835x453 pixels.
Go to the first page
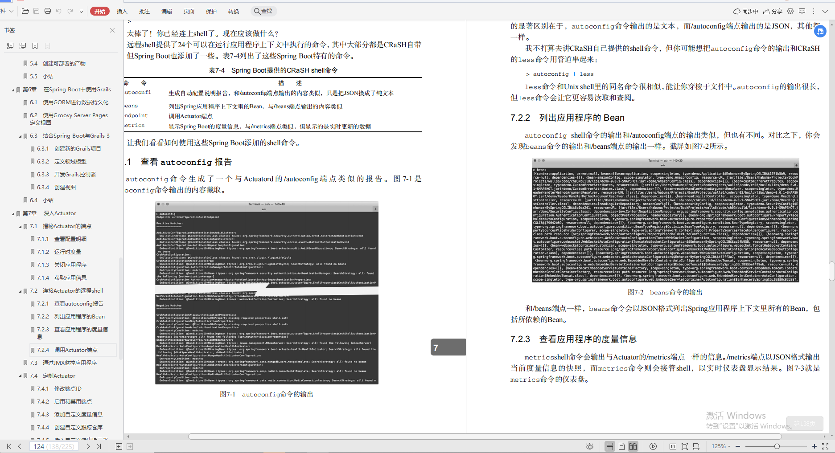coord(9,446)
